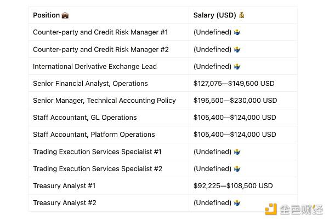The image size is (329, 221).
Task: Select the $195,500—$230,000 USD salary cell
Action: pos(235,101)
